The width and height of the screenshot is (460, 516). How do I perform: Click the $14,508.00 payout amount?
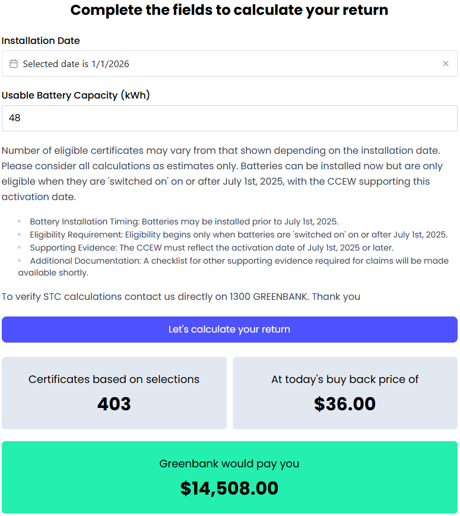coord(229,489)
